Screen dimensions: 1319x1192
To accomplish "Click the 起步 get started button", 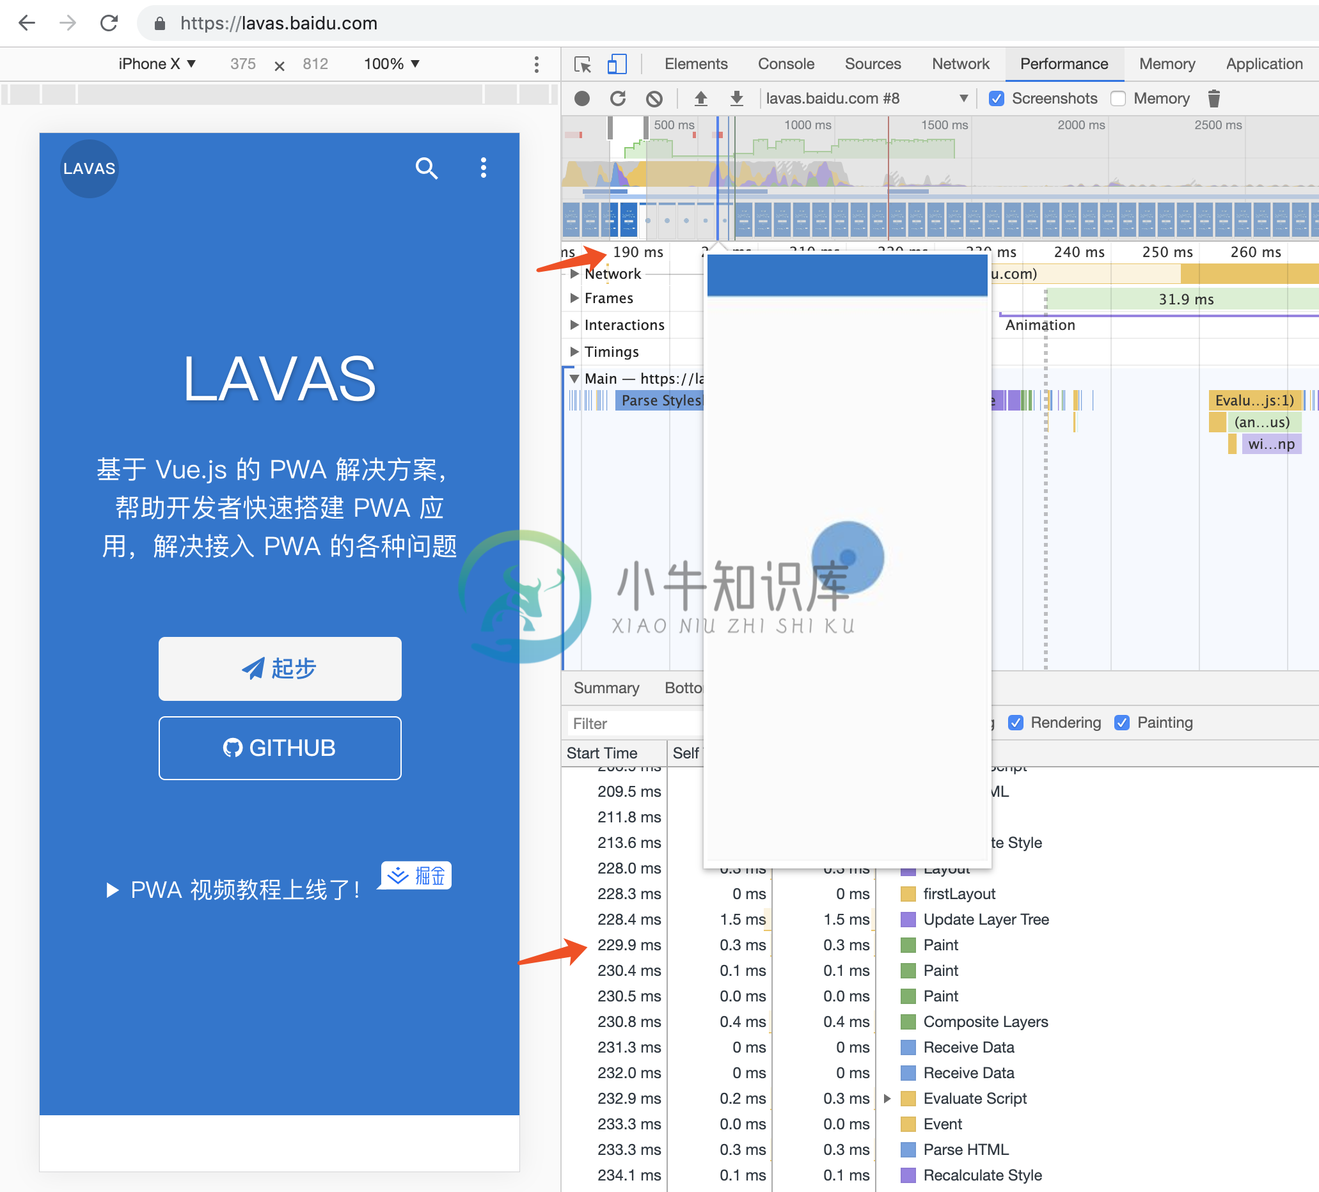I will [280, 669].
